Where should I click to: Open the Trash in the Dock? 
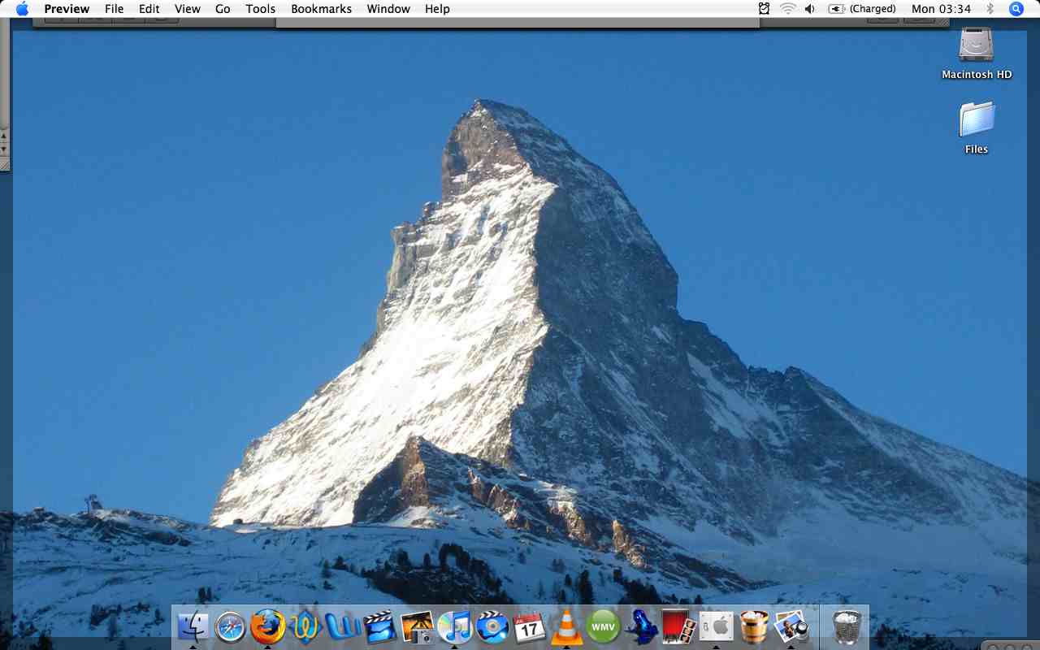pos(847,626)
